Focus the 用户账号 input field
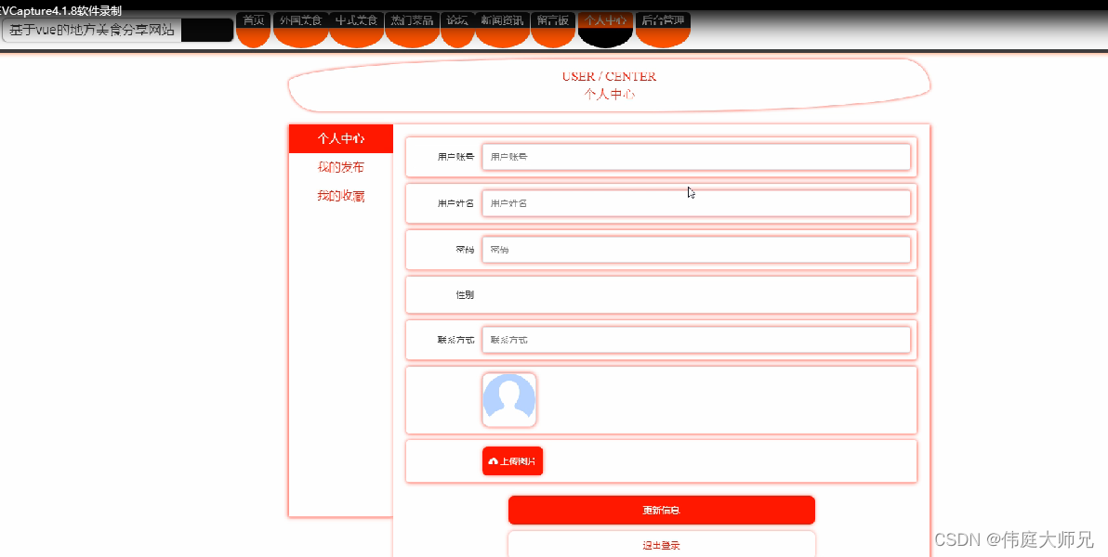The image size is (1108, 557). pos(696,157)
